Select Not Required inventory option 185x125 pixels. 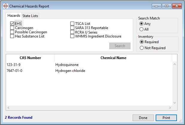click(x=142, y=48)
